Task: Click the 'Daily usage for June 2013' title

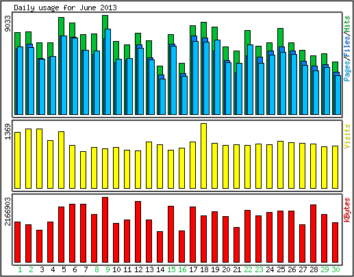Action: (x=65, y=8)
